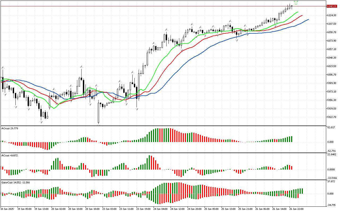Click the fractal arrow above the first candle
The height and width of the screenshot is (212, 340).
[x=3, y=68]
